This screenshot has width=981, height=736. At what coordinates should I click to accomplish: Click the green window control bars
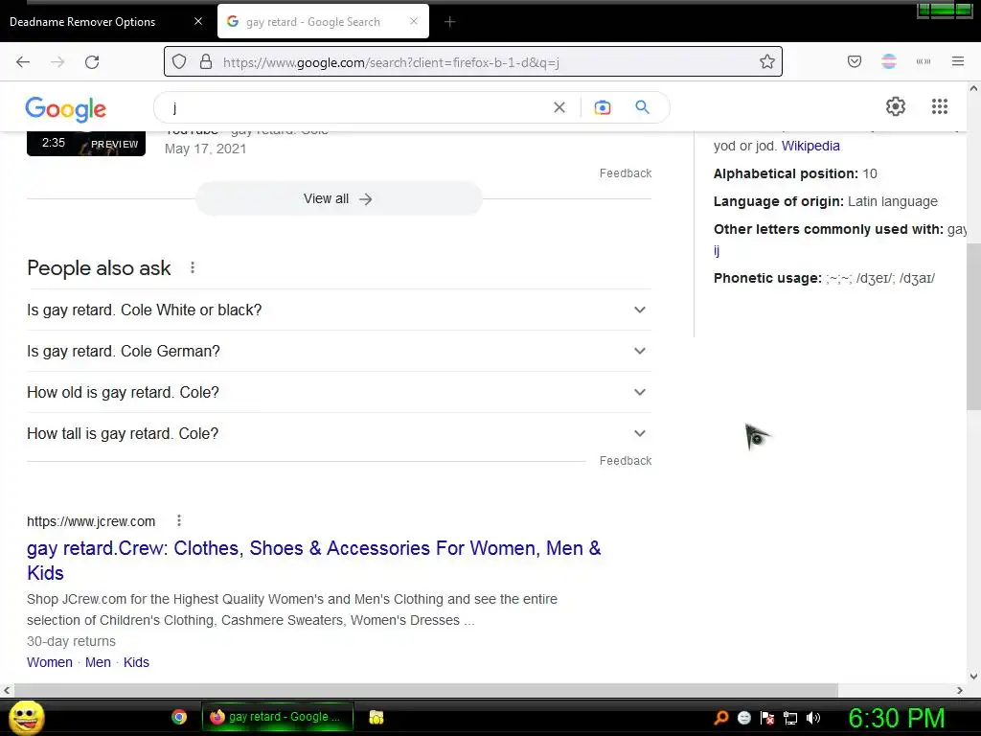click(x=945, y=10)
